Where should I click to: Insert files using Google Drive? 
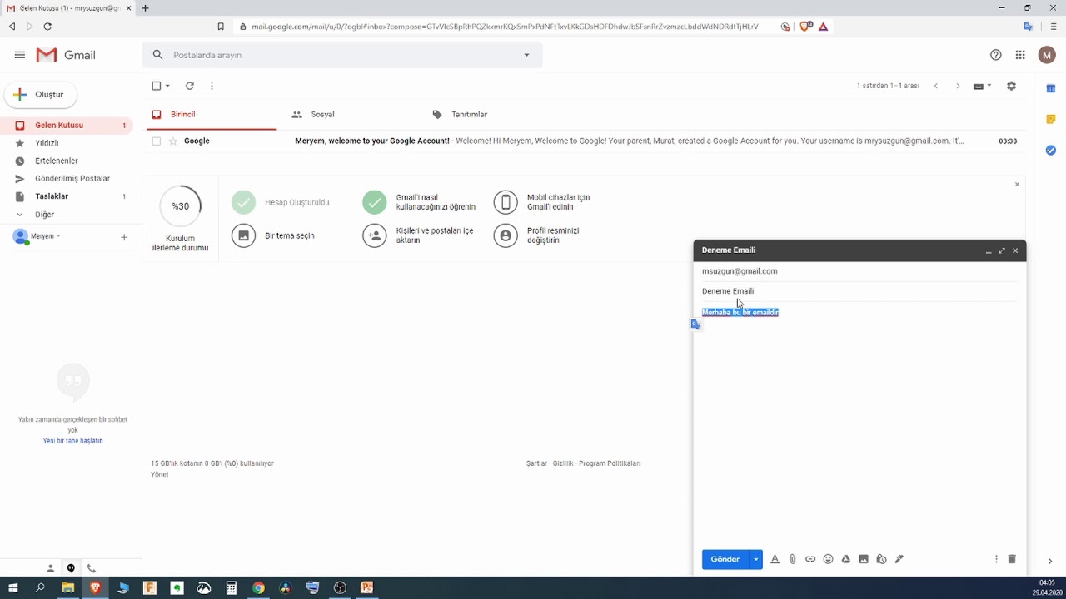click(x=846, y=560)
